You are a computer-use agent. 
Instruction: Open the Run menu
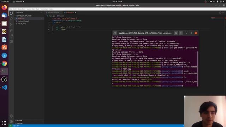pyautogui.click(x=37, y=9)
